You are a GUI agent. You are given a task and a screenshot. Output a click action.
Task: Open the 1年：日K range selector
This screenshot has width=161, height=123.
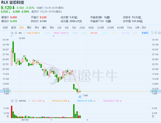coord(141,28)
